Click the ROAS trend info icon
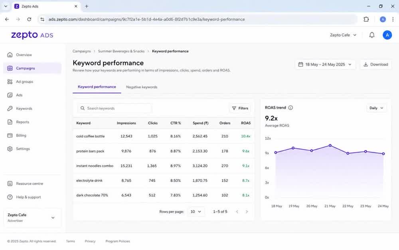Image resolution: width=399 pixels, height=250 pixels. (x=290, y=108)
